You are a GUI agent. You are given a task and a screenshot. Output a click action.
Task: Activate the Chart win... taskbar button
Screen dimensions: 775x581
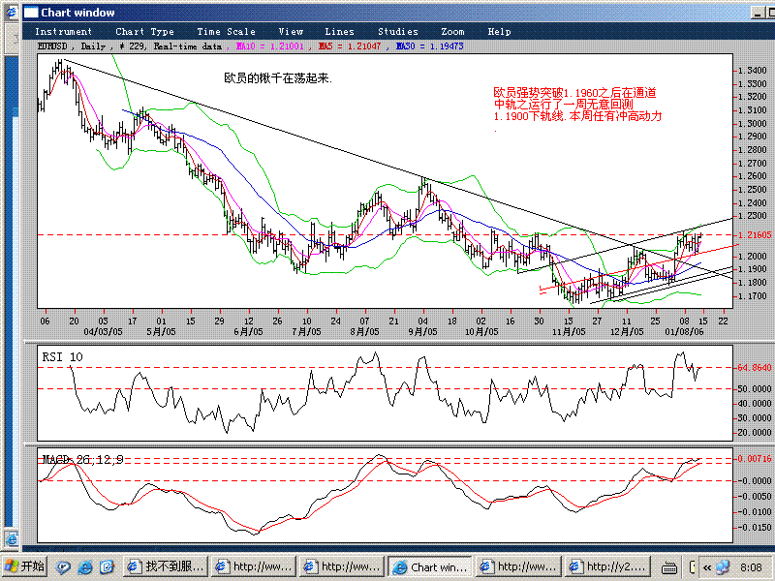point(430,566)
